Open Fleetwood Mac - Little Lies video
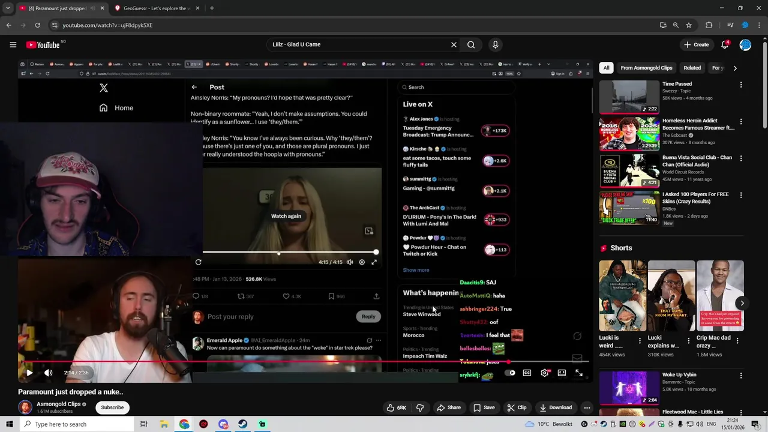This screenshot has height=432, width=768. [692, 412]
